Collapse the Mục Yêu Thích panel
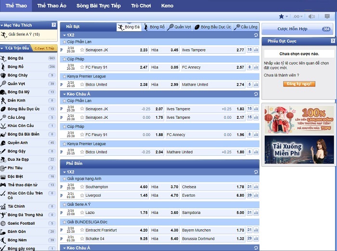The image size is (337, 251). point(2,25)
